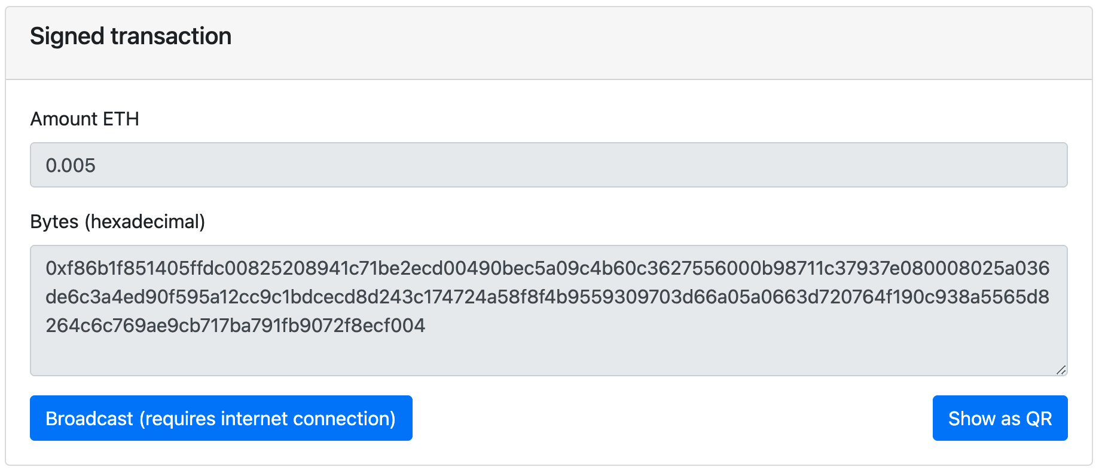Click blank area between the two blue buttons

673,418
